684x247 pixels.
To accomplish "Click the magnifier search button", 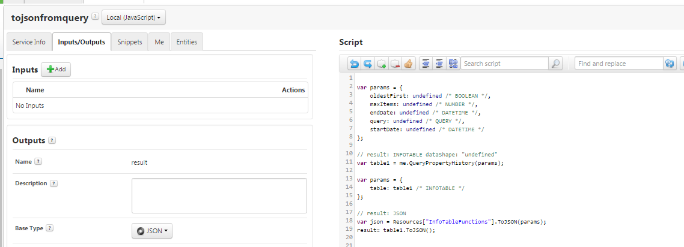I will [555, 64].
